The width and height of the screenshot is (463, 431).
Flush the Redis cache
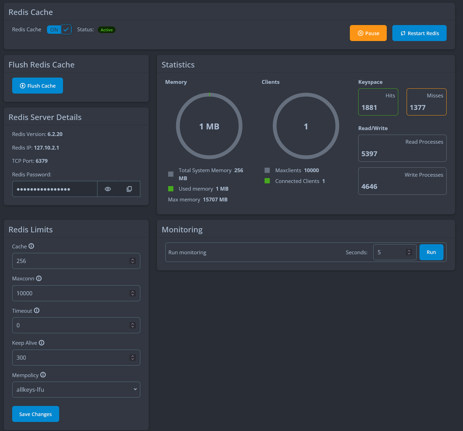[38, 86]
